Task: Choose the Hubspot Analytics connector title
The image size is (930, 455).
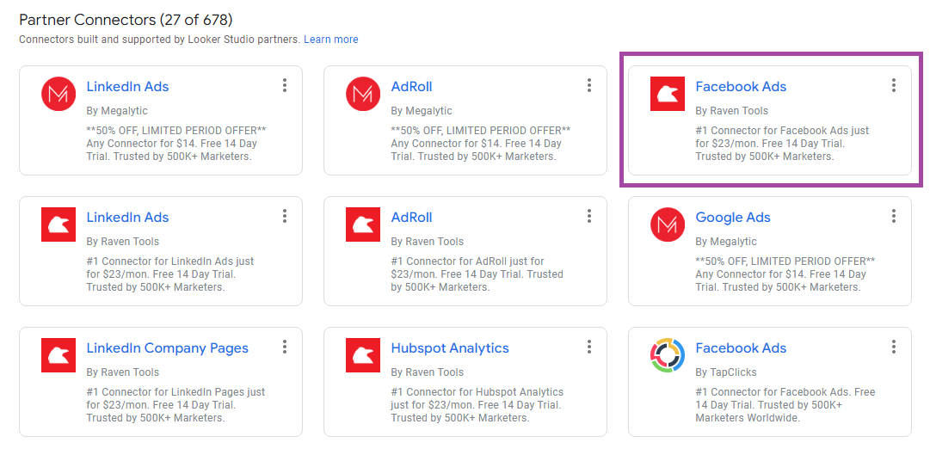Action: [450, 348]
